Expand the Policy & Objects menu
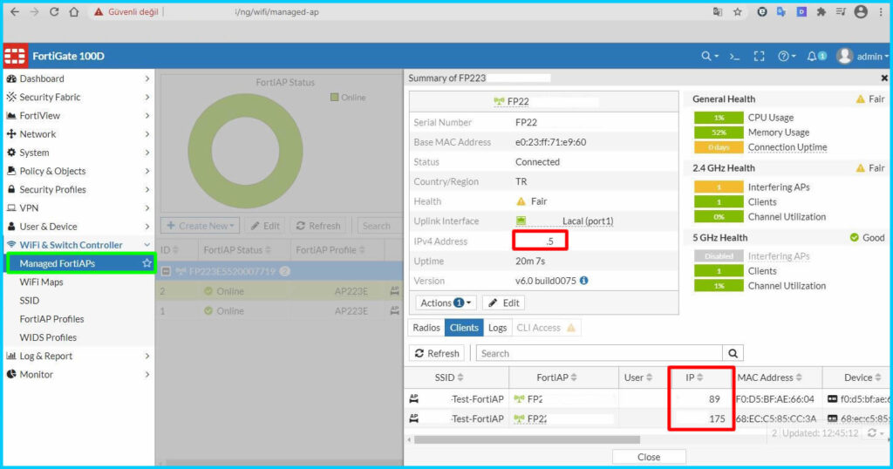Viewport: 893px width, 469px height. click(78, 171)
